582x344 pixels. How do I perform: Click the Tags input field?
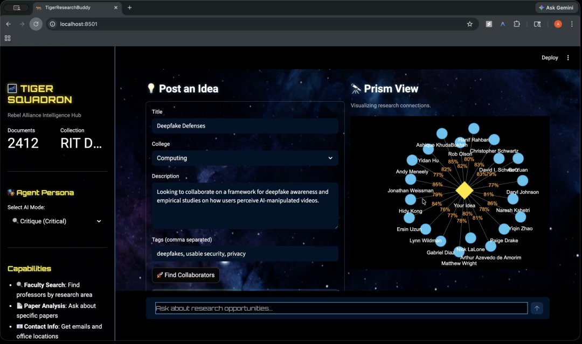pos(245,254)
